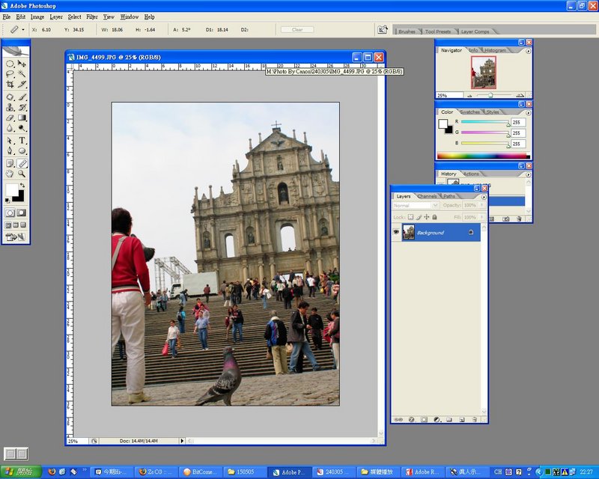The width and height of the screenshot is (599, 479).
Task: Select the Crop tool
Action: (x=10, y=85)
